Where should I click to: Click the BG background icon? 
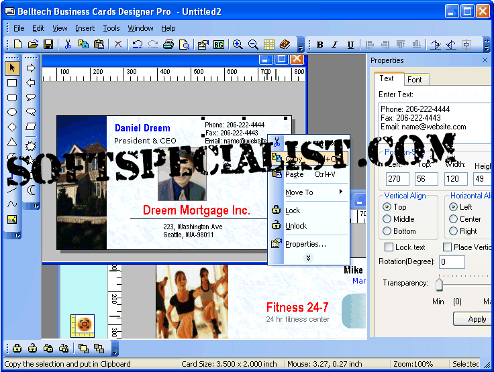(x=219, y=44)
